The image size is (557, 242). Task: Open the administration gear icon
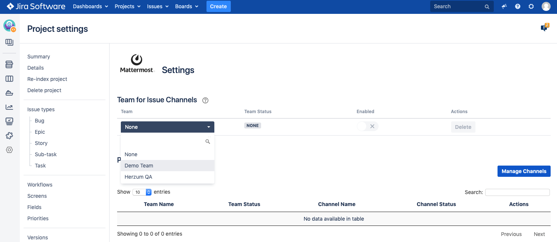pyautogui.click(x=531, y=6)
